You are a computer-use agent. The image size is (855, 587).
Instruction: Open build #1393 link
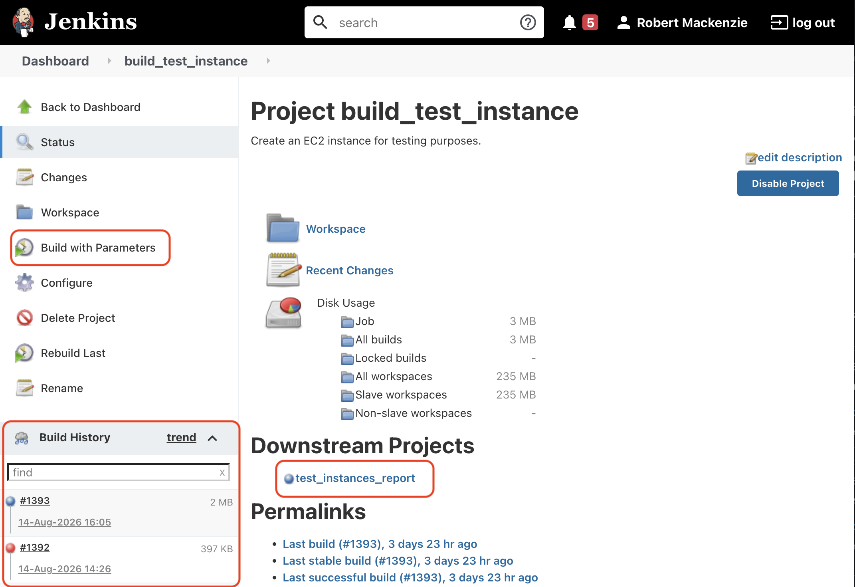(x=35, y=500)
